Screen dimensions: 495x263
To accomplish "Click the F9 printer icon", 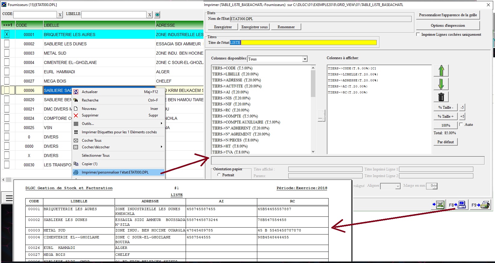I will [x=480, y=205].
